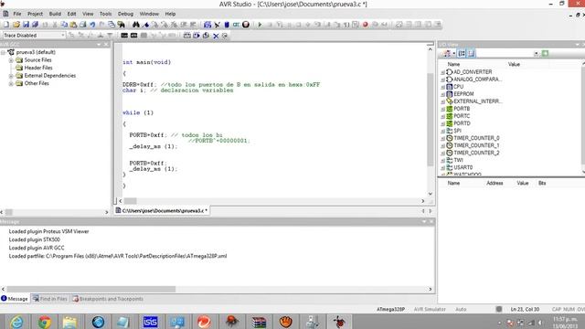Click the ATmega328P status bar entry
The image size is (585, 329).
[x=390, y=309]
